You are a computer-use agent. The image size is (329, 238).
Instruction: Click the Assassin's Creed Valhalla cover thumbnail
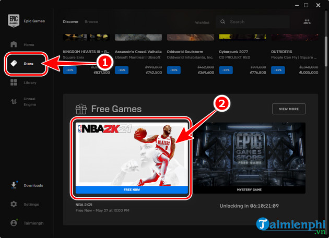pos(138,37)
